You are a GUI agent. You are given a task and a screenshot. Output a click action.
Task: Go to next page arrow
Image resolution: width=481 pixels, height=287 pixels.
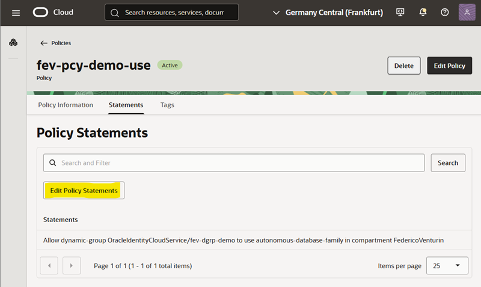click(x=72, y=265)
